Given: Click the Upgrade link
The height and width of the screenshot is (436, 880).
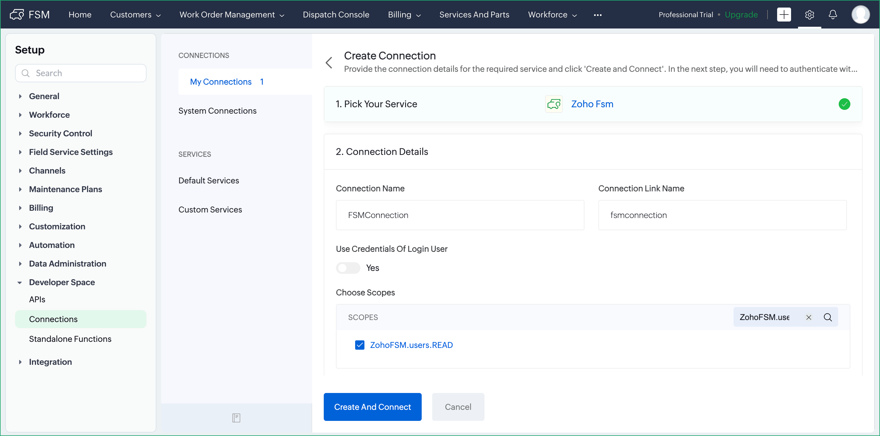Looking at the screenshot, I should (741, 15).
